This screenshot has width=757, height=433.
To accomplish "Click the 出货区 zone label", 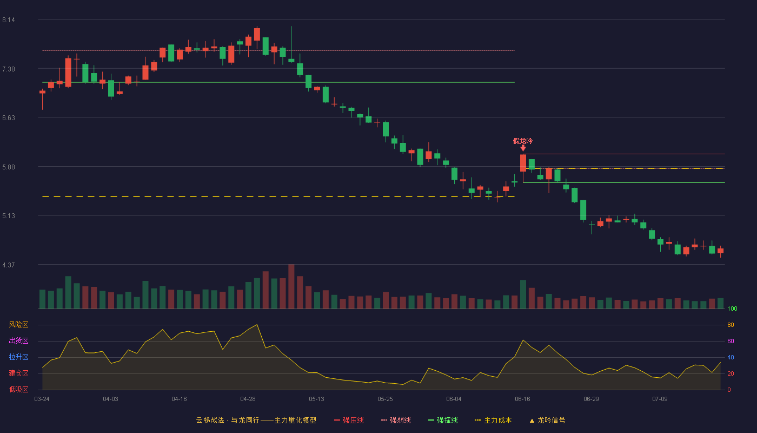I will (x=18, y=341).
